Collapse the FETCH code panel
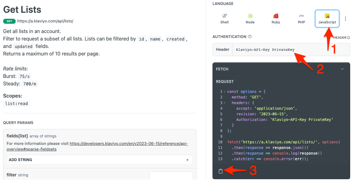The height and width of the screenshot is (182, 353). 342,69
